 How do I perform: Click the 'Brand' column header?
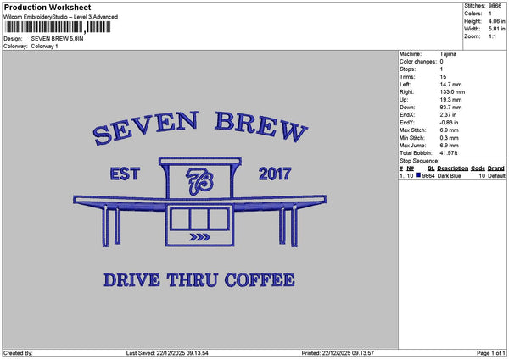pyautogui.click(x=496, y=168)
